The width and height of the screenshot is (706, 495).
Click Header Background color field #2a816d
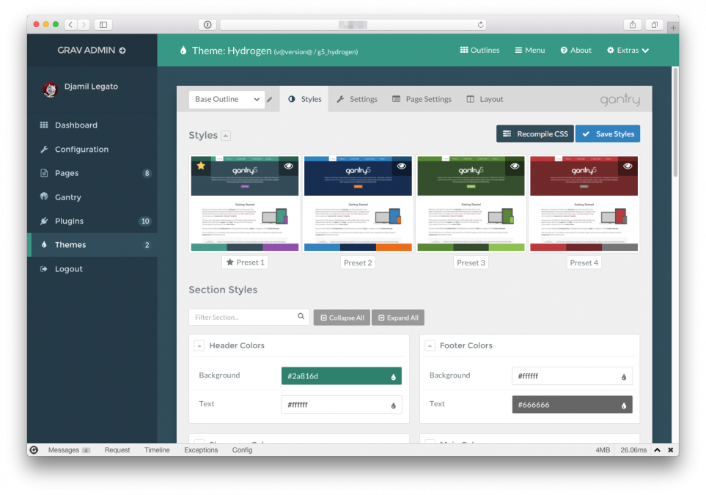pos(342,376)
